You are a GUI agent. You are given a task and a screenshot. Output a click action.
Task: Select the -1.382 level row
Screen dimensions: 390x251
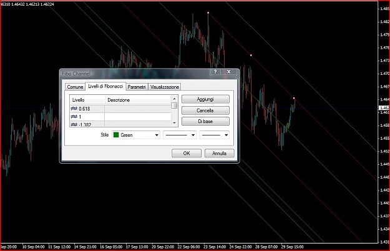(120, 124)
